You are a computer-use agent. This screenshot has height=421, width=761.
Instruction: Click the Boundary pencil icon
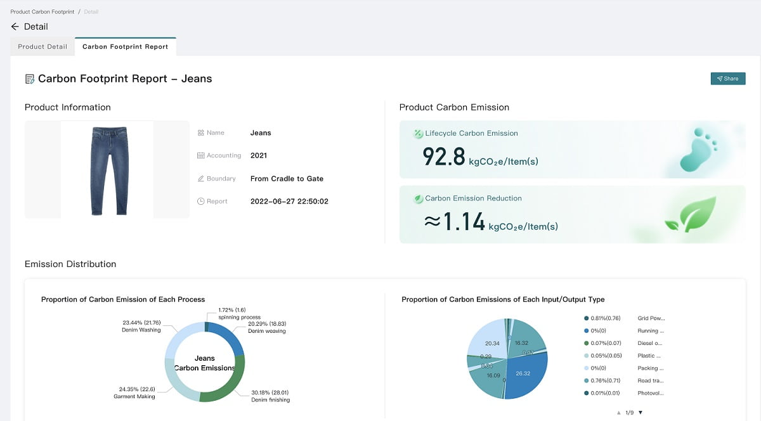(x=200, y=179)
